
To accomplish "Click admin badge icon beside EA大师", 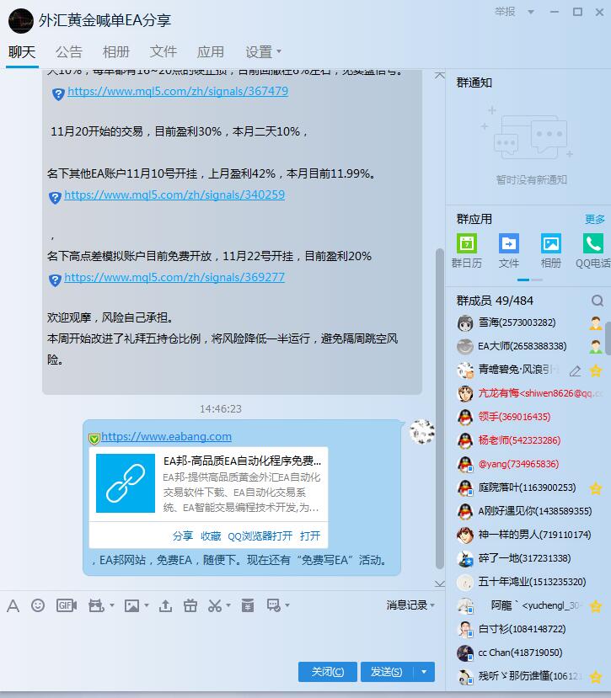I will coord(596,346).
